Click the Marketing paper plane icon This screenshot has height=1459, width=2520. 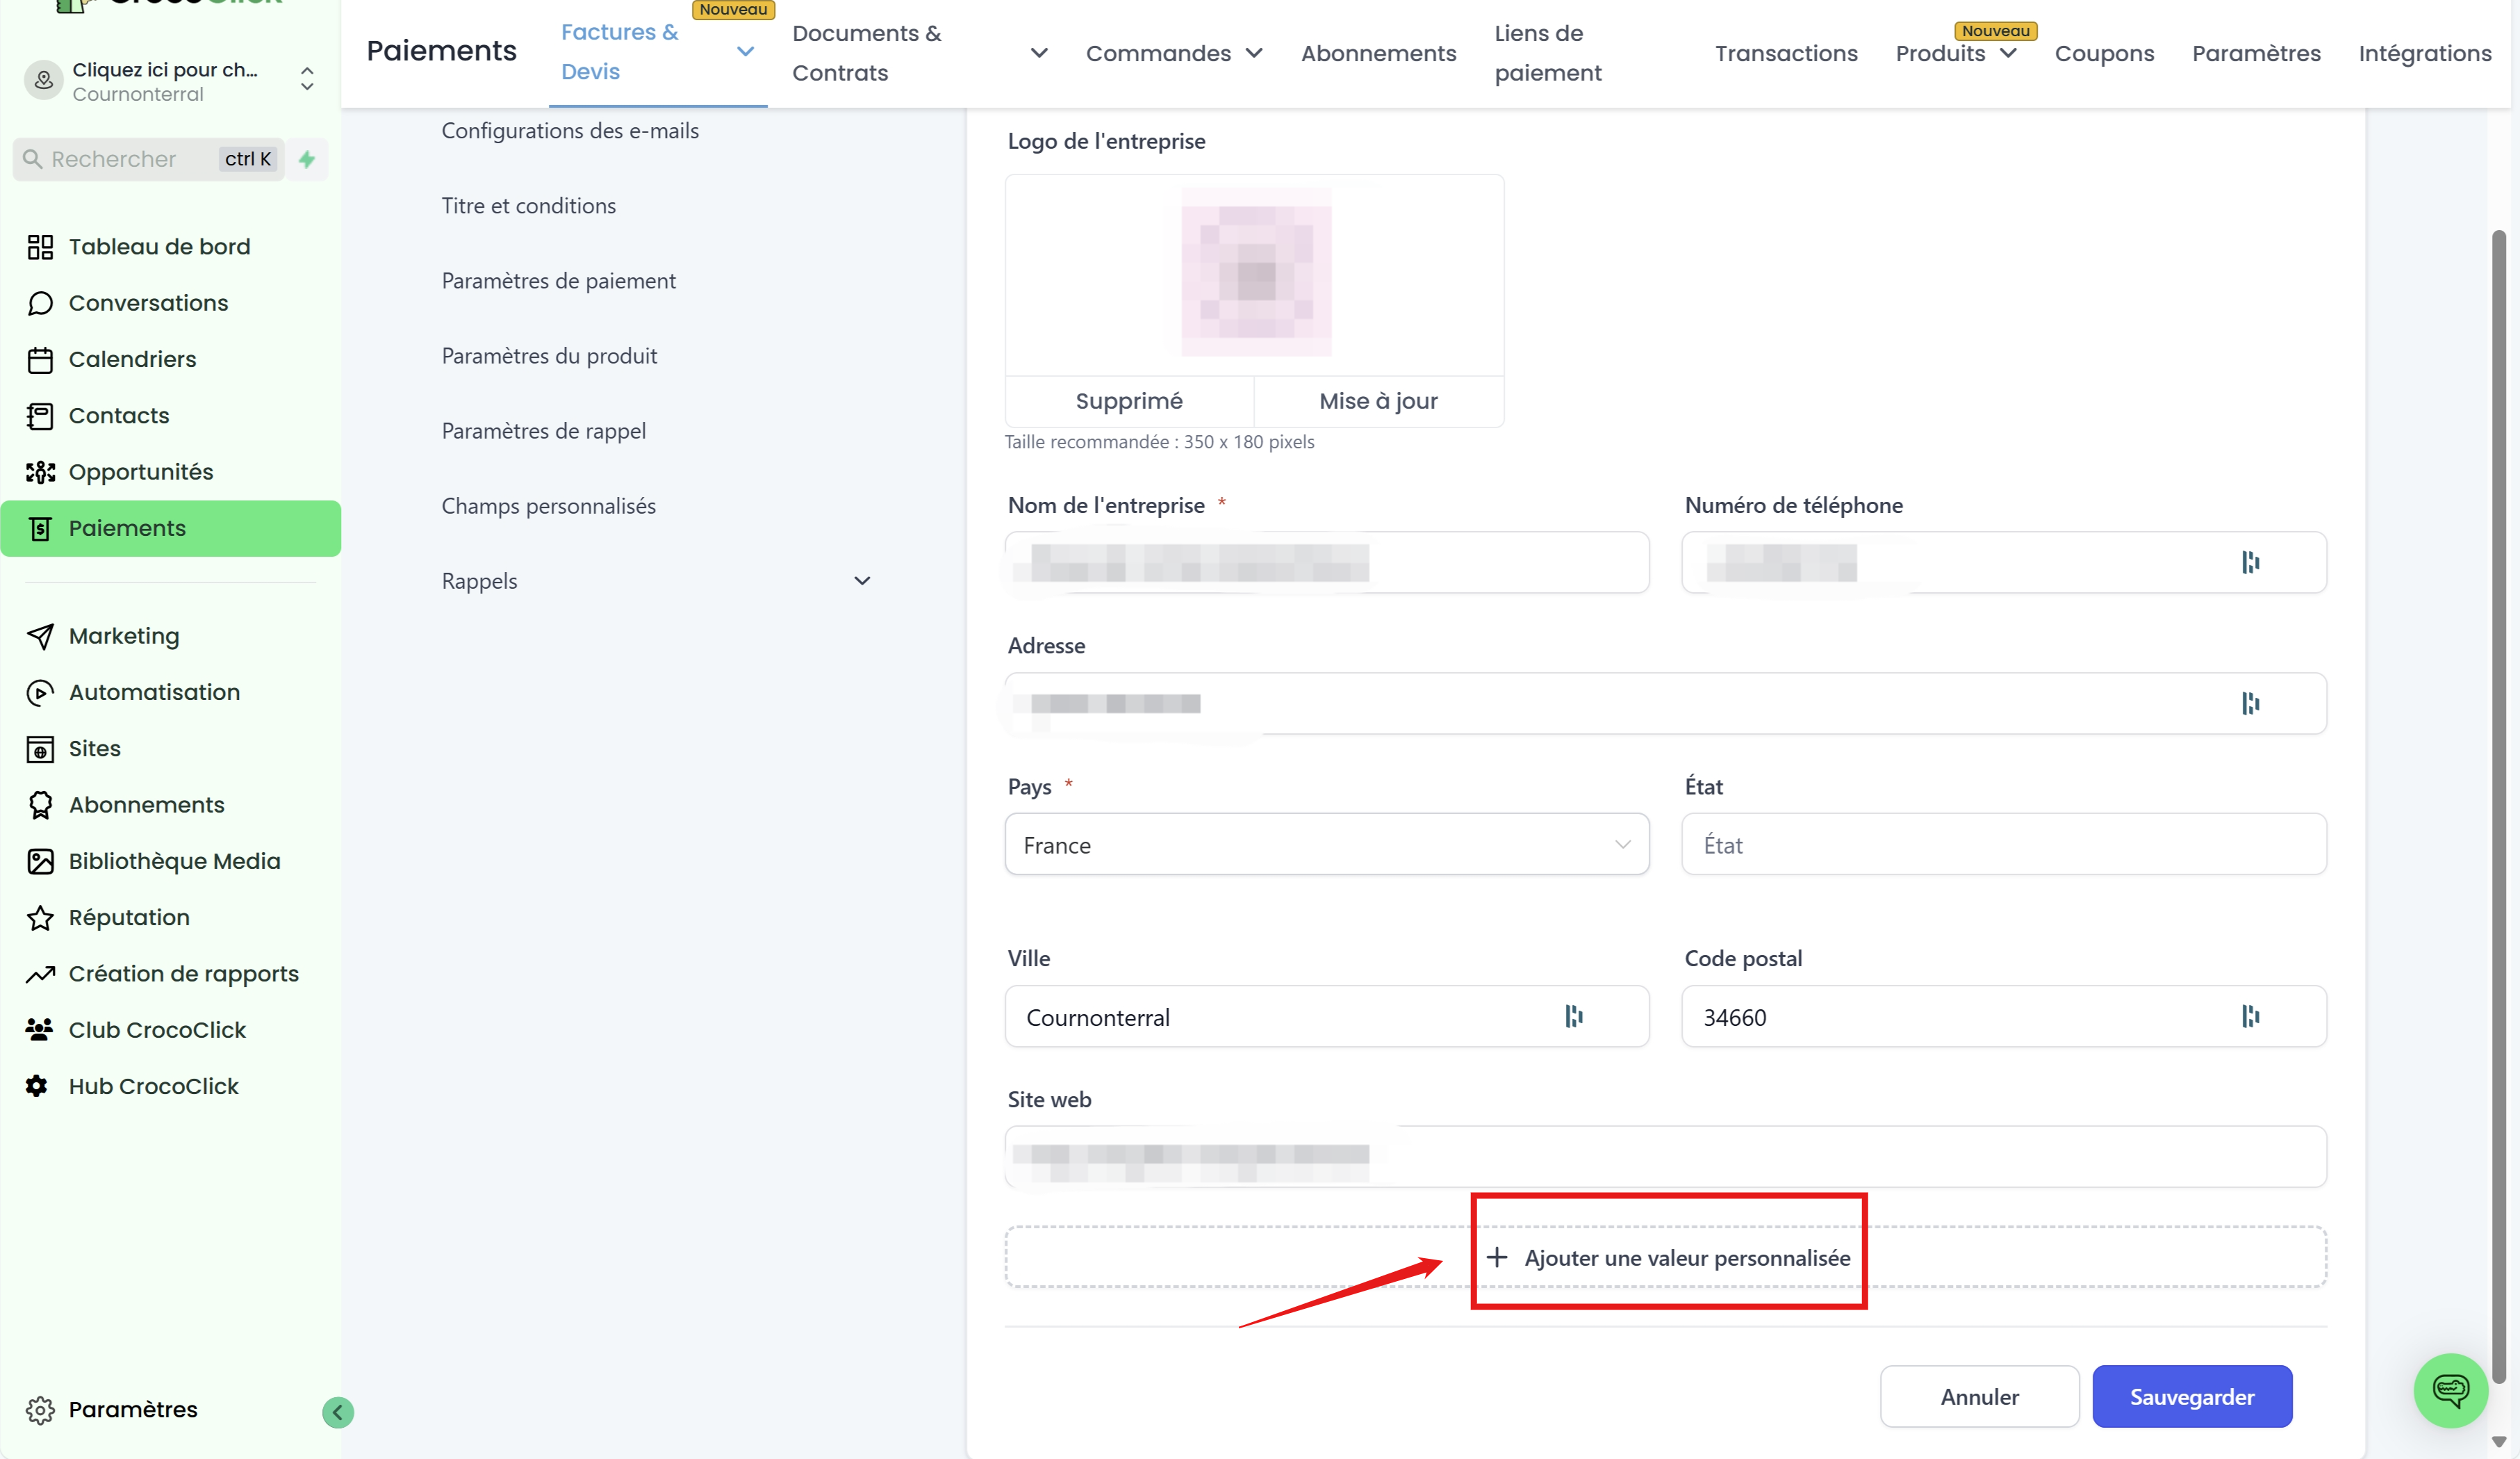(x=40, y=637)
